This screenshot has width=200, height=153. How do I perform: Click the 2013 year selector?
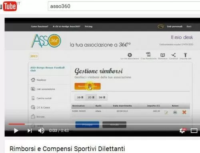point(34,56)
